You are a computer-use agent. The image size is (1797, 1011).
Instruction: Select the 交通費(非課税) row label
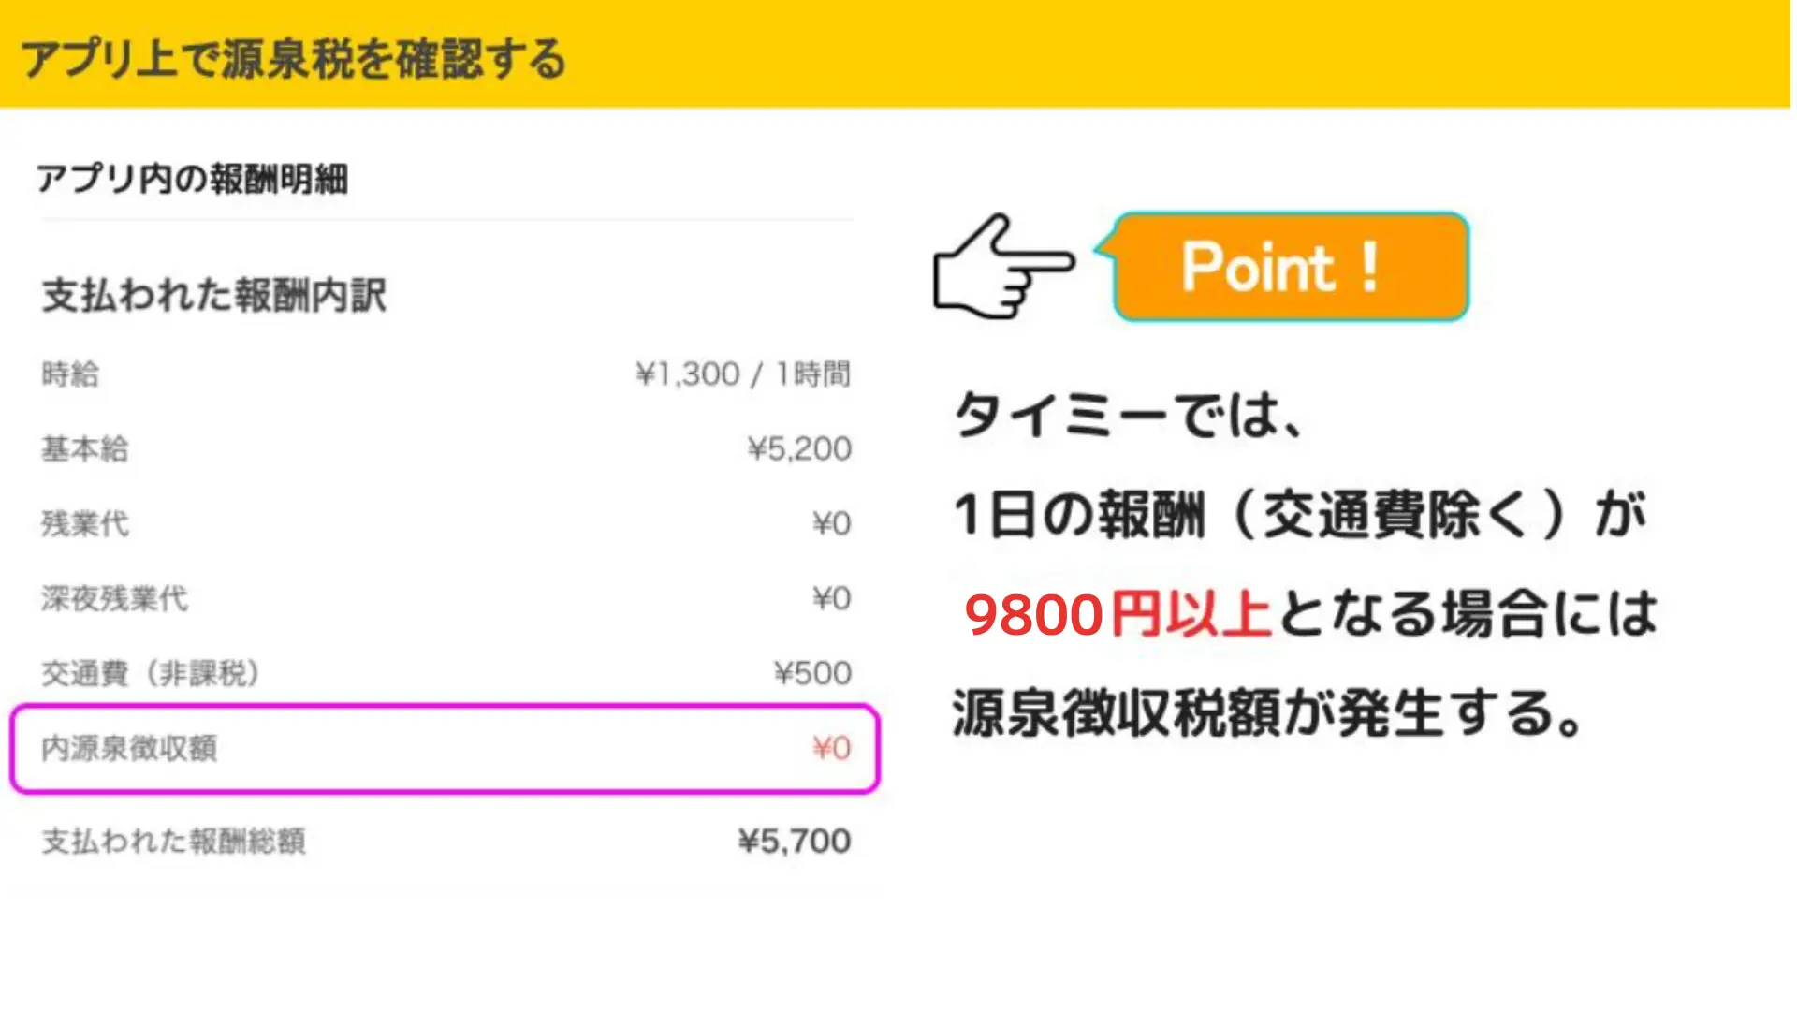tap(150, 673)
